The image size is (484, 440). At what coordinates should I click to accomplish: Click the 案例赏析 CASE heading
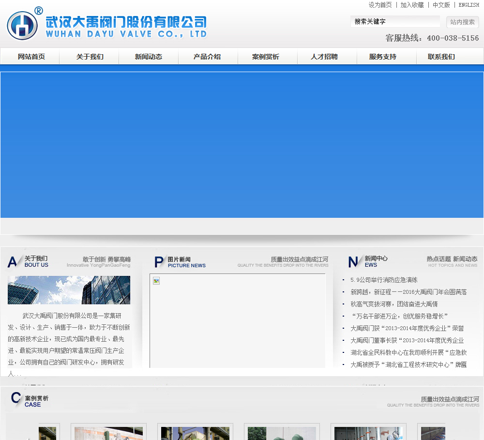(30, 400)
